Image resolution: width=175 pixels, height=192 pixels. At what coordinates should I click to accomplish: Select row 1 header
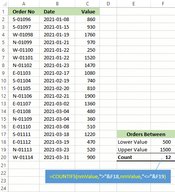coord(4,11)
